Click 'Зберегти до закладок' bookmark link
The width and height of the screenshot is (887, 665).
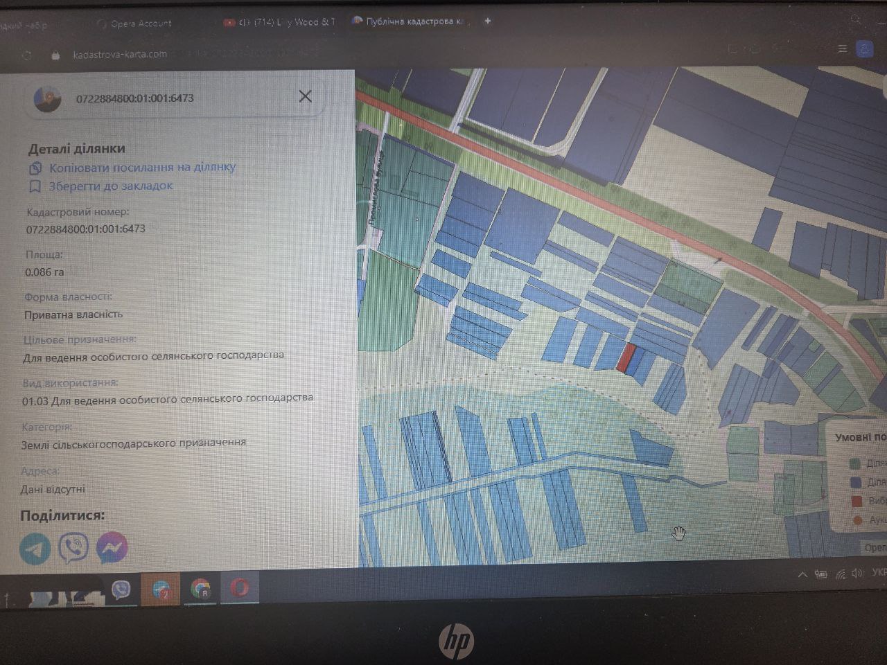click(110, 186)
